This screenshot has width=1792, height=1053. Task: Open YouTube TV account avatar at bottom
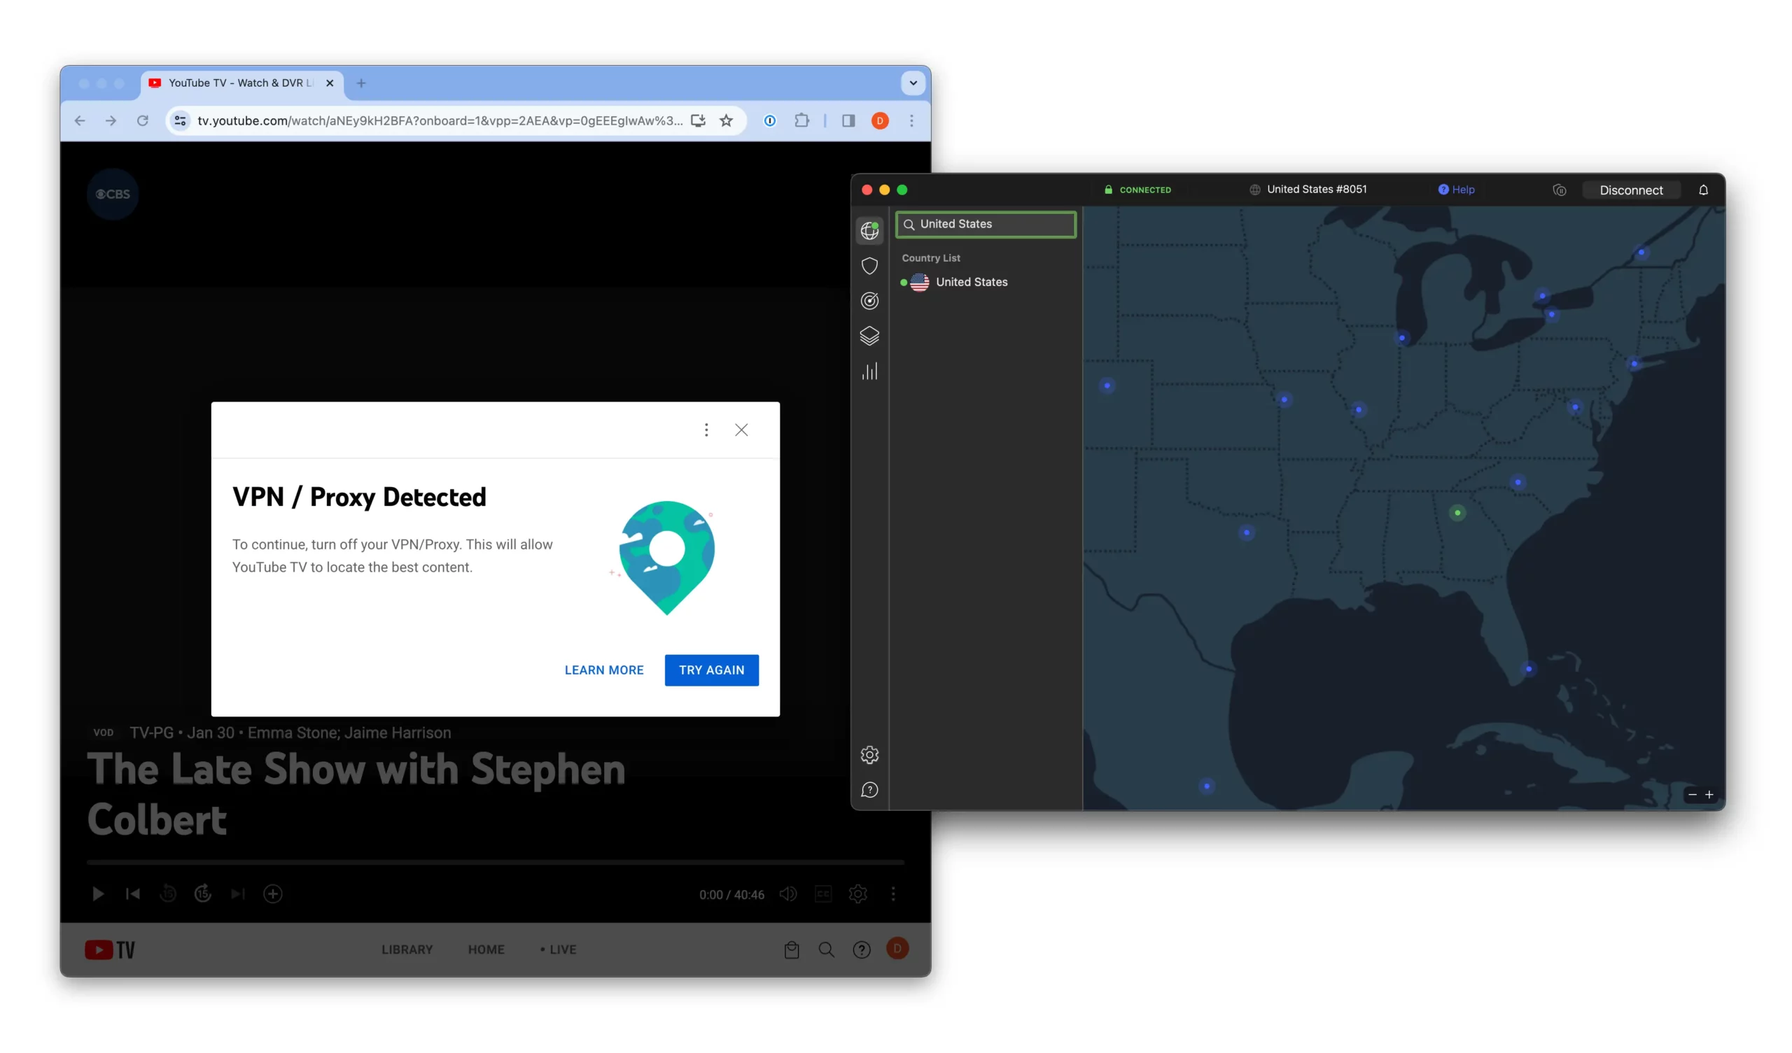pyautogui.click(x=897, y=949)
